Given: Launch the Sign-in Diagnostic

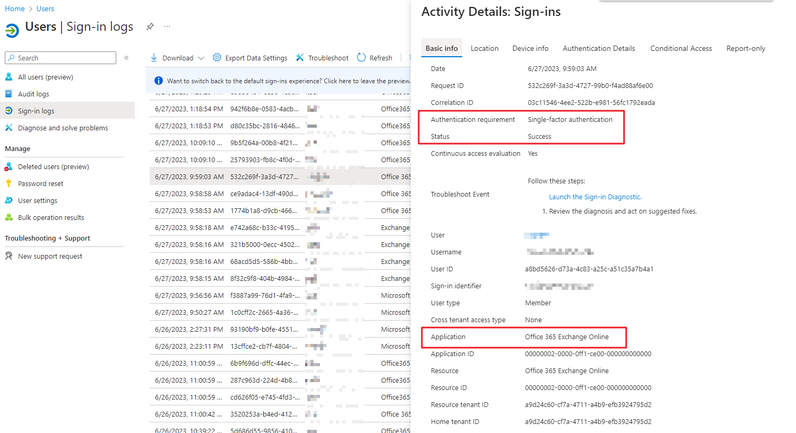Looking at the screenshot, I should (594, 196).
